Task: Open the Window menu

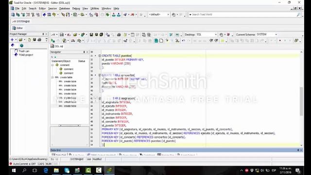Action: (106, 9)
